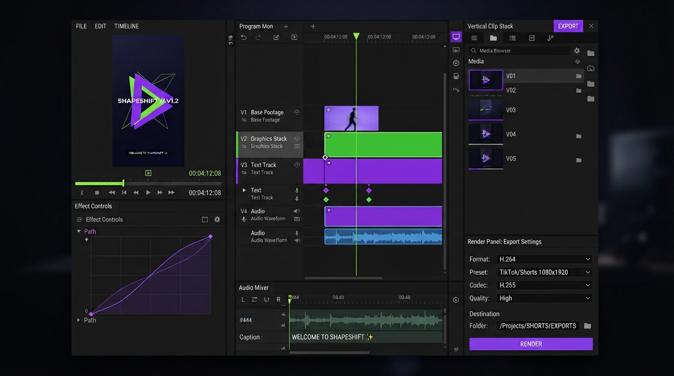Open the TIMELINE menu

126,26
